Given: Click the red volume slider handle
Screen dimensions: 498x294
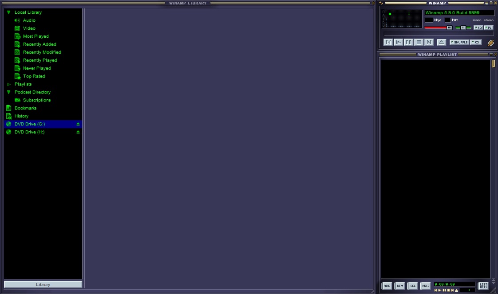Looking at the screenshot, I should point(449,27).
